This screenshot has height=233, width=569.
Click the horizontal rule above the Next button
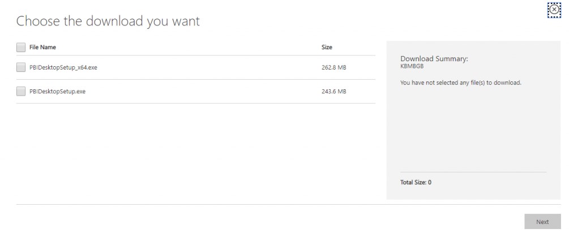pyautogui.click(x=283, y=204)
